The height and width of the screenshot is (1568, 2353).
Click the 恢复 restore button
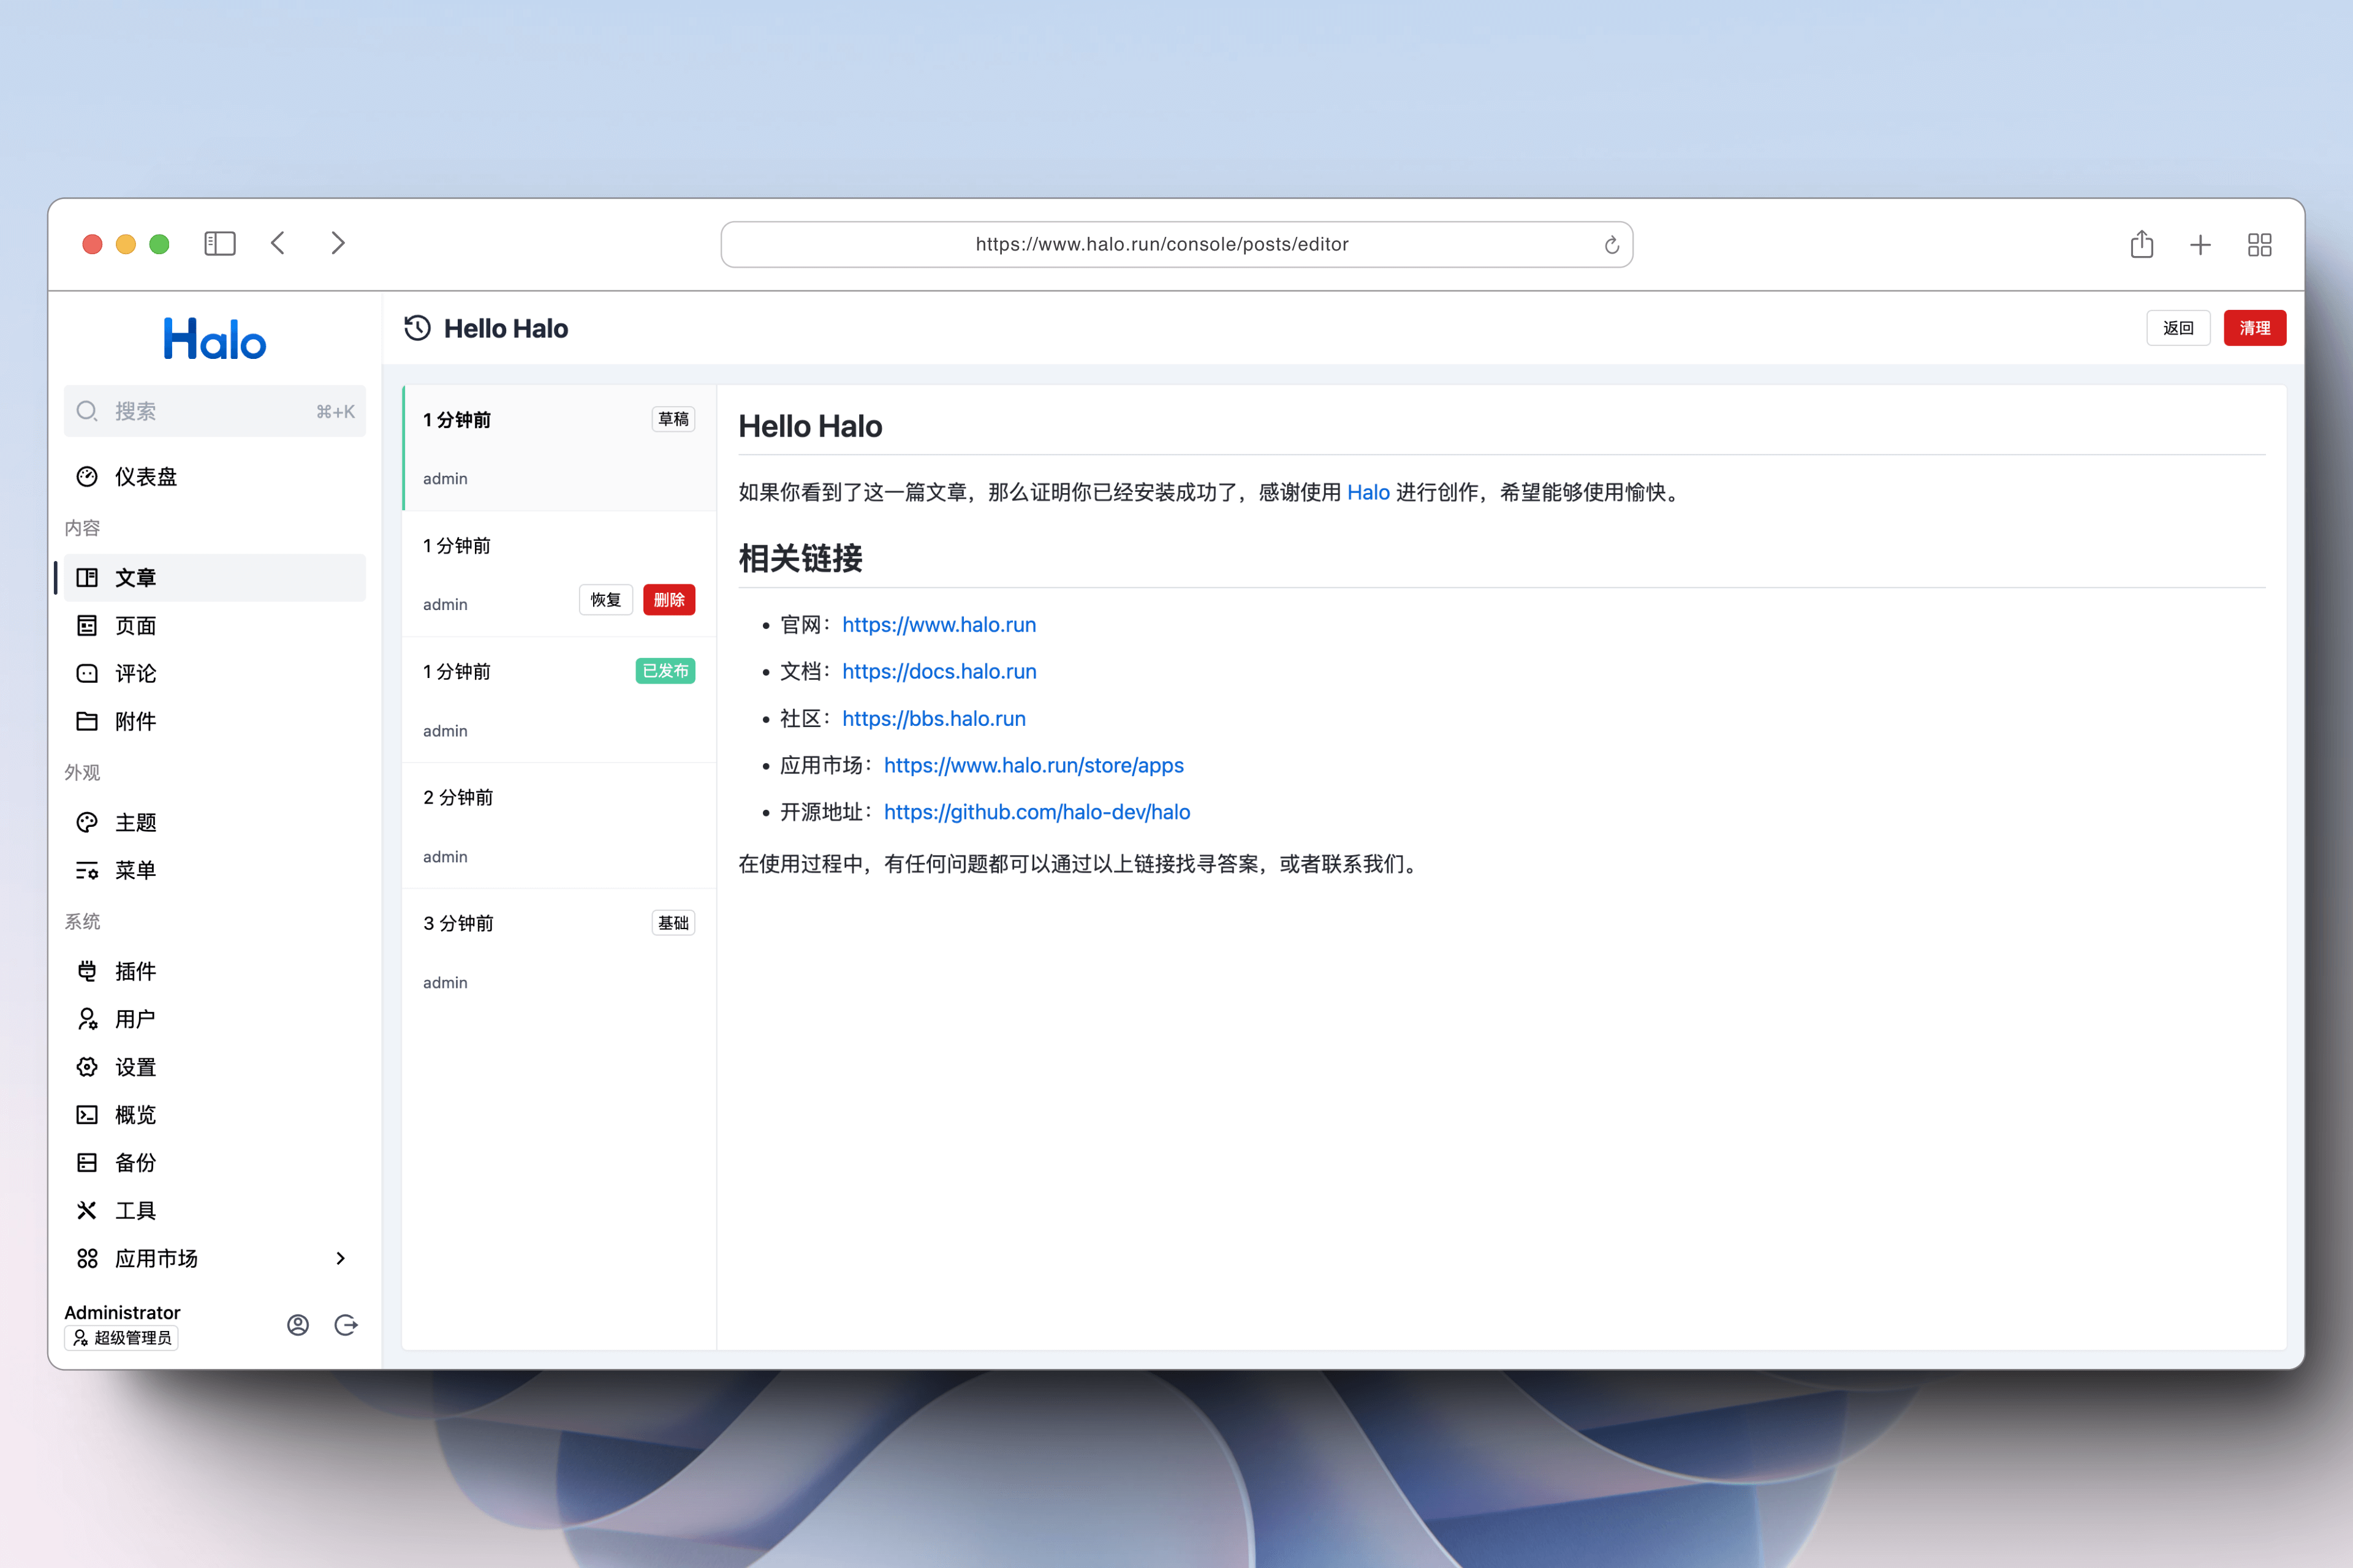pos(605,600)
